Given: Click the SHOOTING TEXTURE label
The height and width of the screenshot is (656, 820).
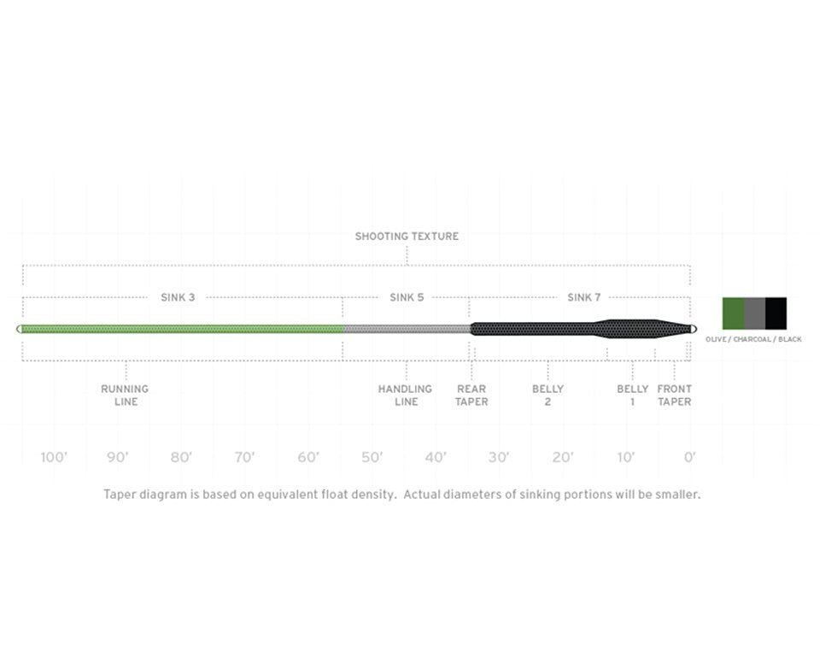Looking at the screenshot, I should click(x=407, y=236).
